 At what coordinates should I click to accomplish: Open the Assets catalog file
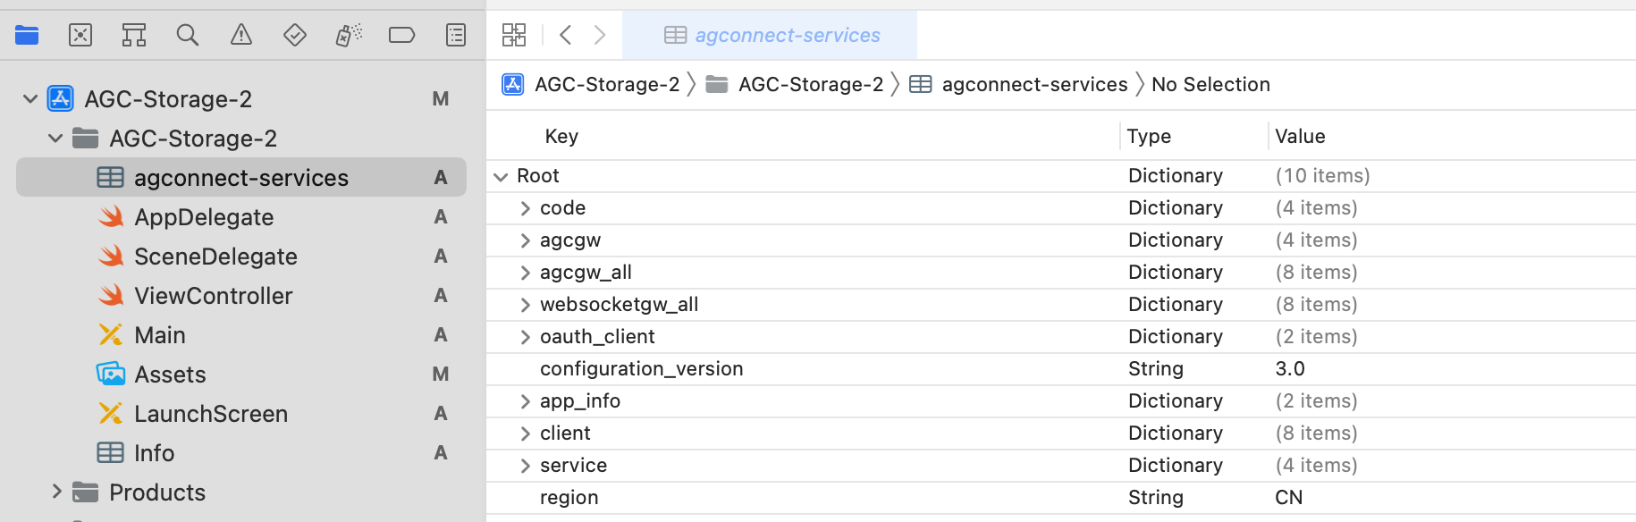(x=170, y=375)
